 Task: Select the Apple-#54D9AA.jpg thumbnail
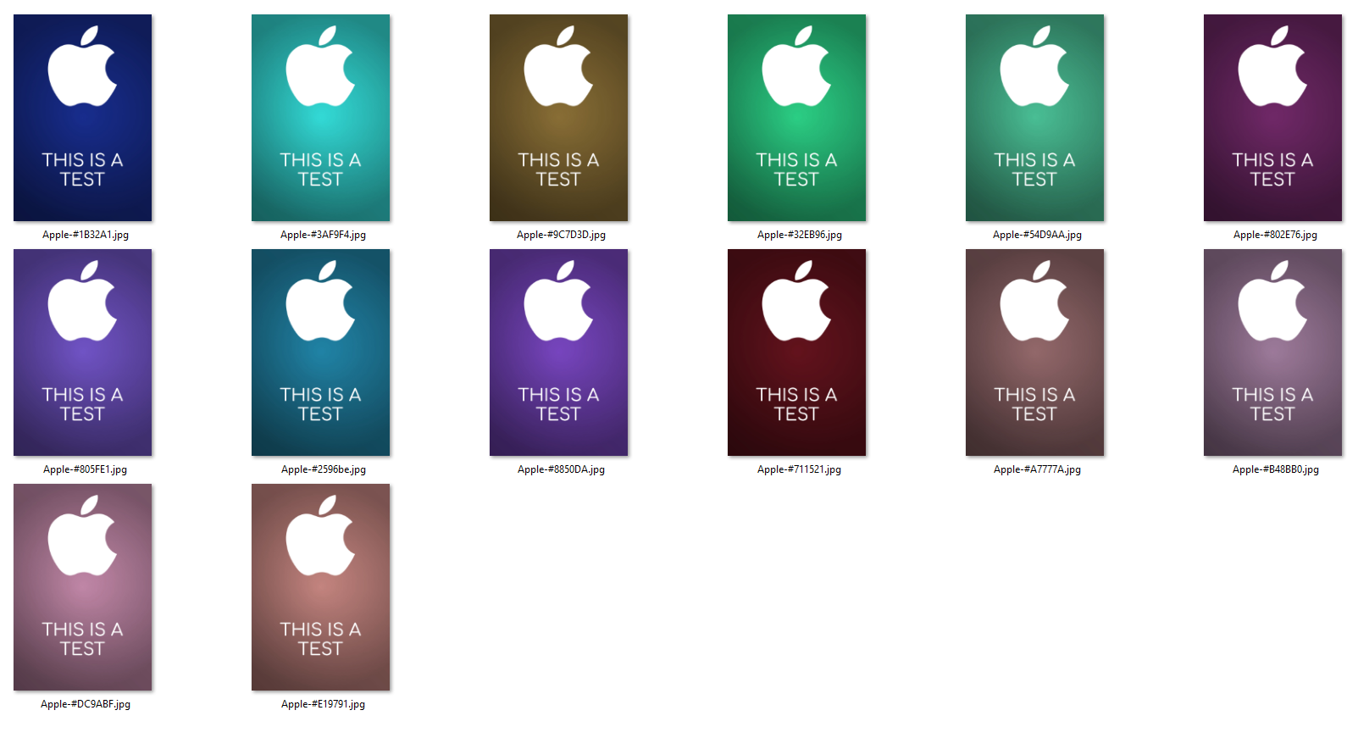[1034, 118]
